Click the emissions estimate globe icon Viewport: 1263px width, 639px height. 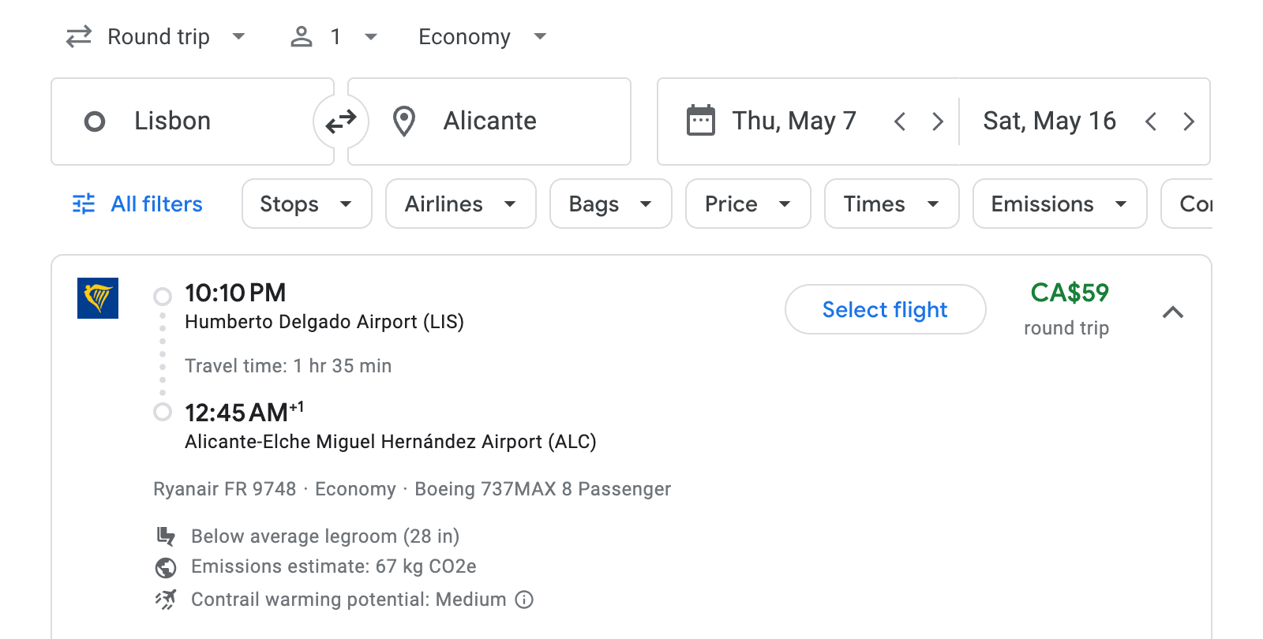coord(166,567)
